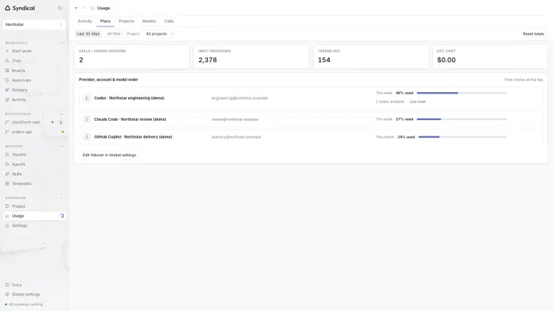The height and width of the screenshot is (311, 553).
Task: Click the Start work plus icon
Action: coord(7,51)
